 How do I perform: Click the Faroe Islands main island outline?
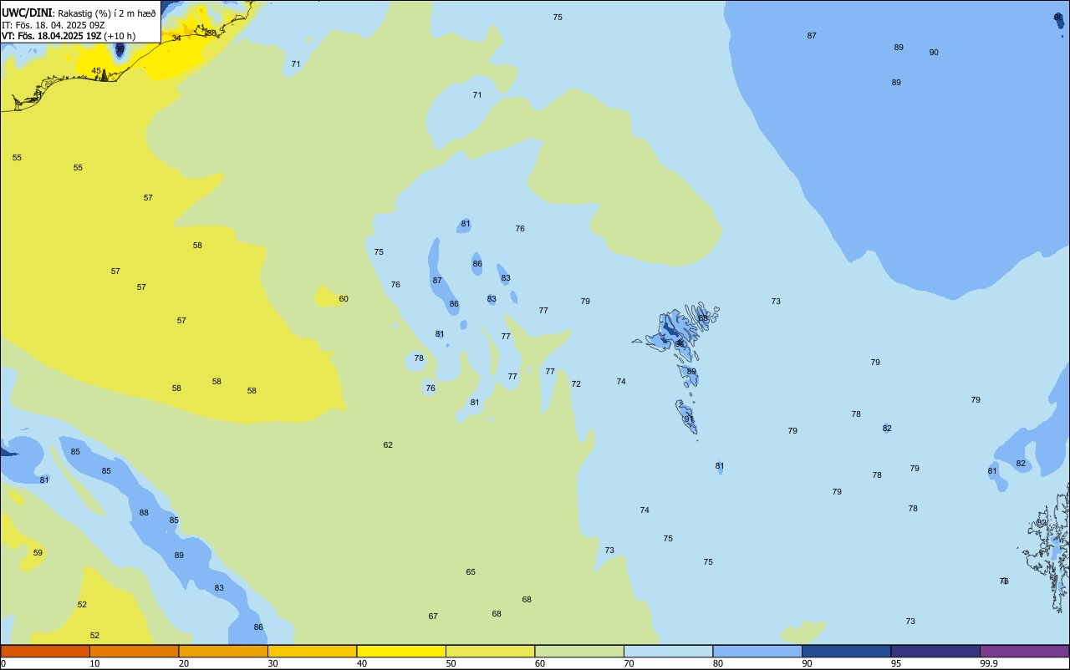674,331
